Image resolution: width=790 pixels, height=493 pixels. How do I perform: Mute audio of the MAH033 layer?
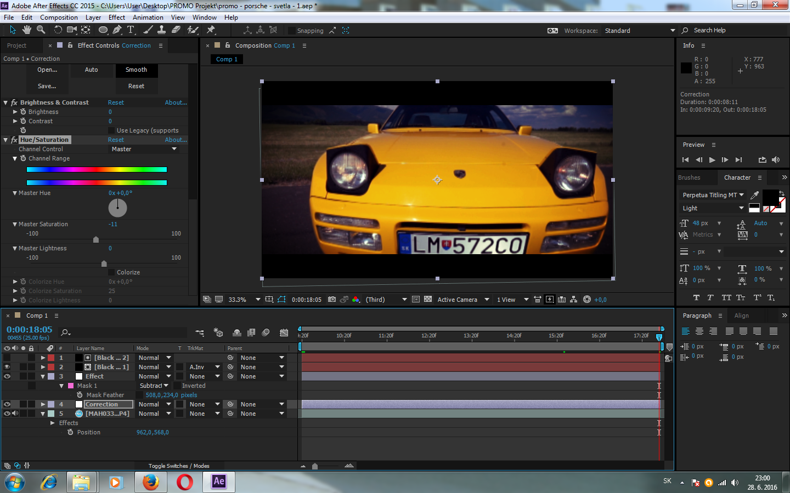(15, 414)
